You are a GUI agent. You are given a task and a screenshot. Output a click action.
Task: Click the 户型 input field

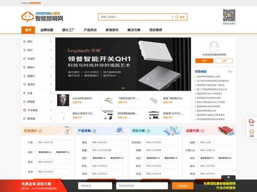tap(53, 142)
